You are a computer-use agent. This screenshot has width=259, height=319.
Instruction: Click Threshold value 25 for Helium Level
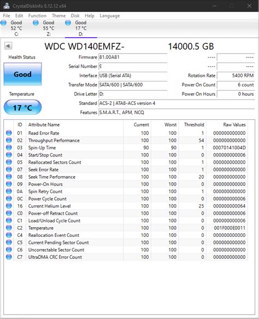[x=201, y=206]
